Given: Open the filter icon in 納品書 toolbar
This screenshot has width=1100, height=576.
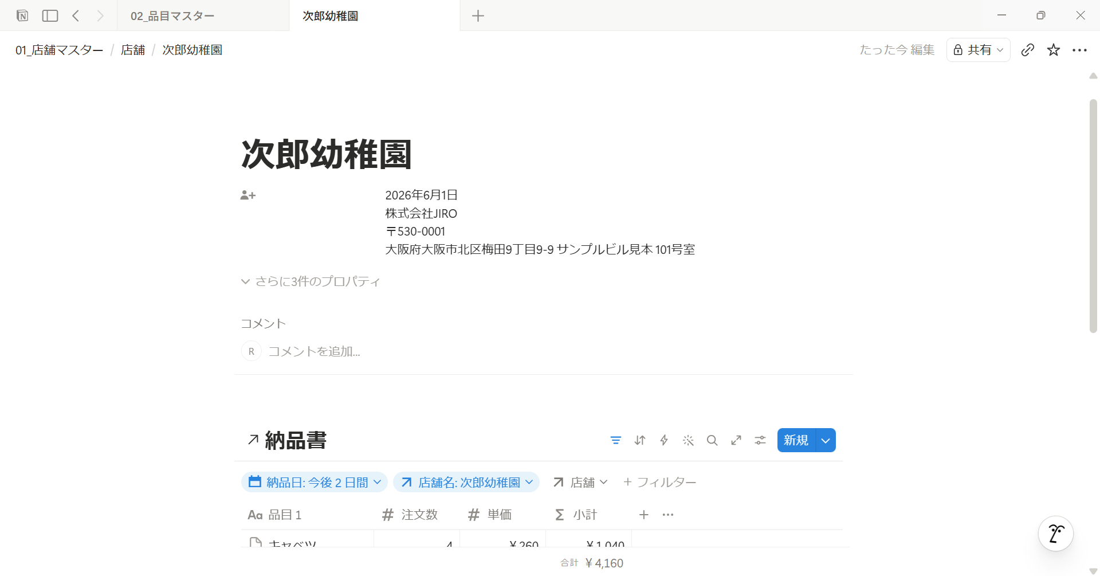Looking at the screenshot, I should (x=616, y=440).
